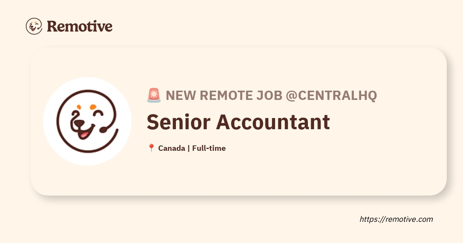
Task: Open the @CENTRALHQ company mention
Action: point(331,95)
